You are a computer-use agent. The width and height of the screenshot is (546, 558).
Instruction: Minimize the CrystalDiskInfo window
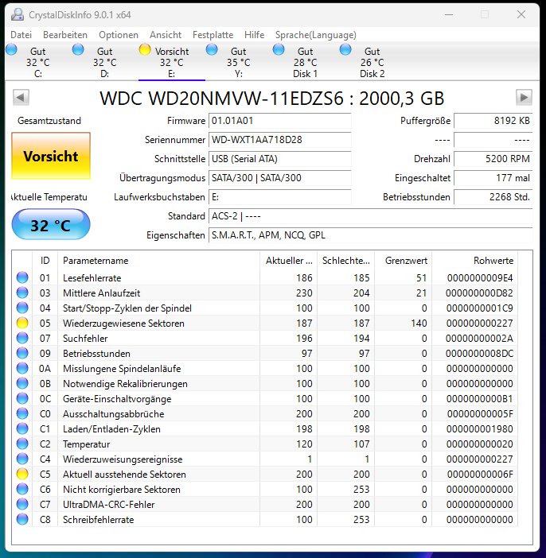(449, 14)
